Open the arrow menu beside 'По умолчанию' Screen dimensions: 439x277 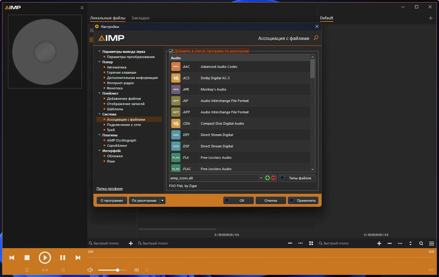pos(163,201)
